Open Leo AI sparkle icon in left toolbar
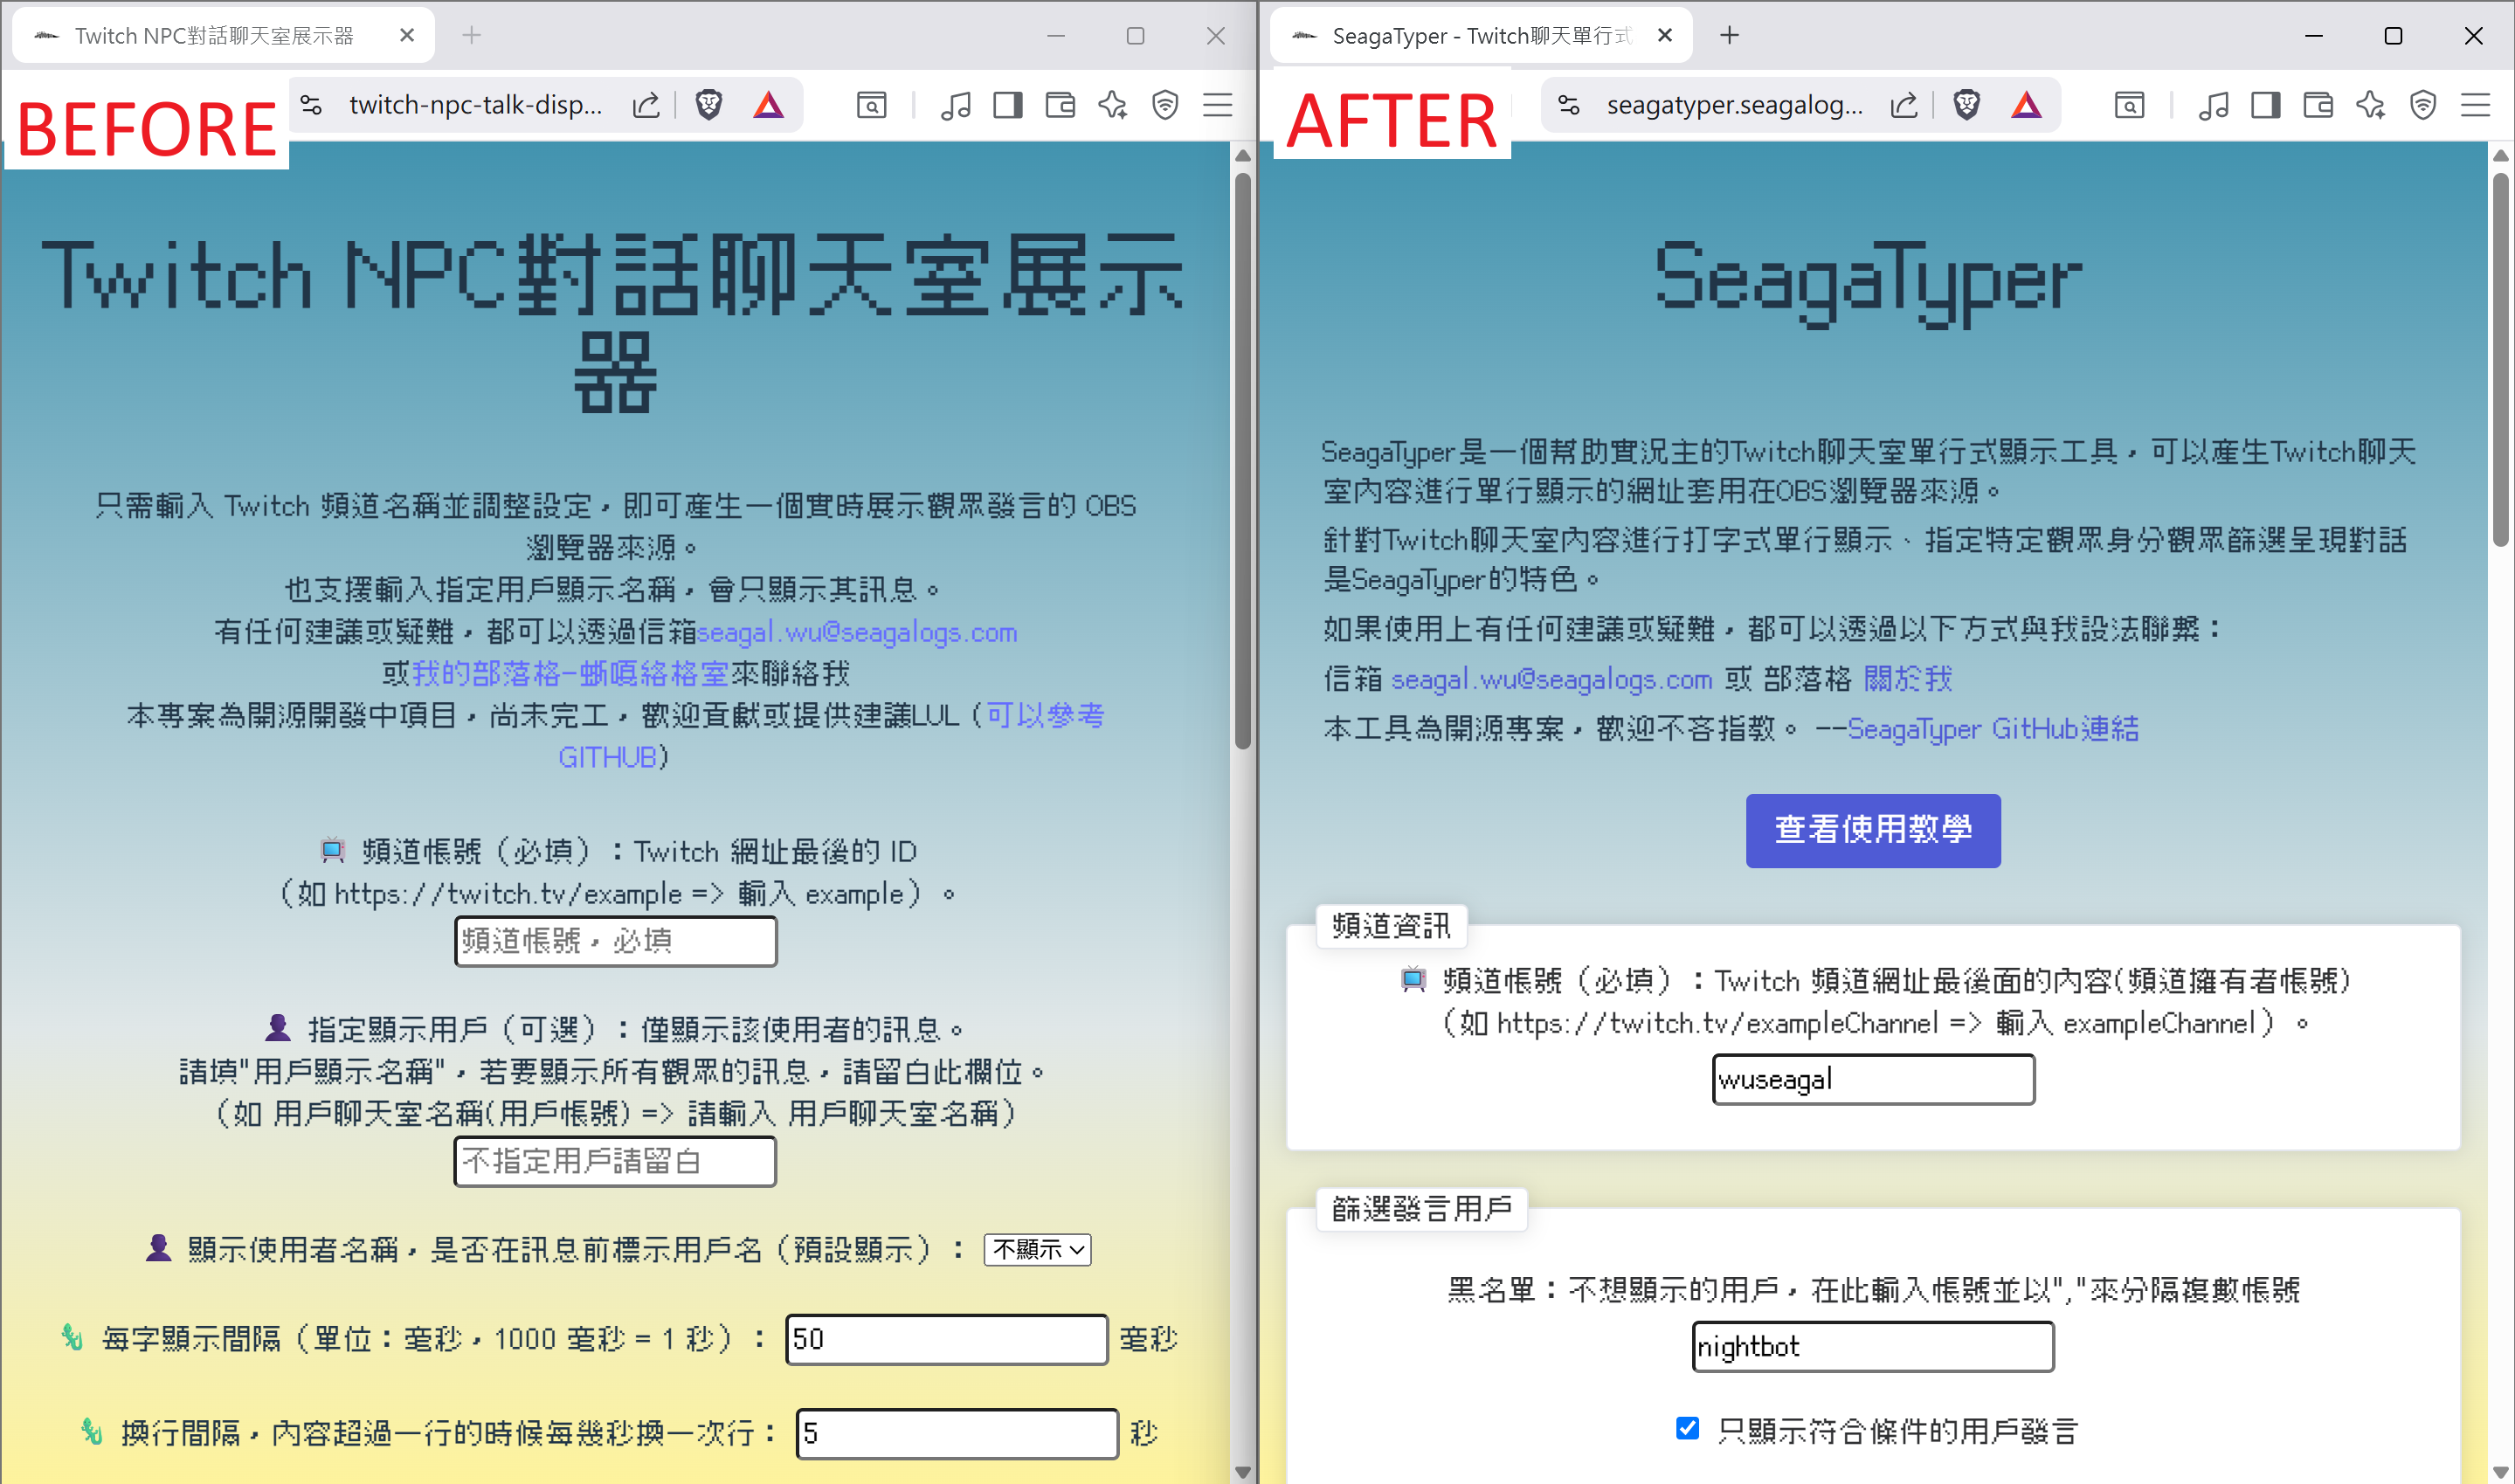 tap(1112, 105)
